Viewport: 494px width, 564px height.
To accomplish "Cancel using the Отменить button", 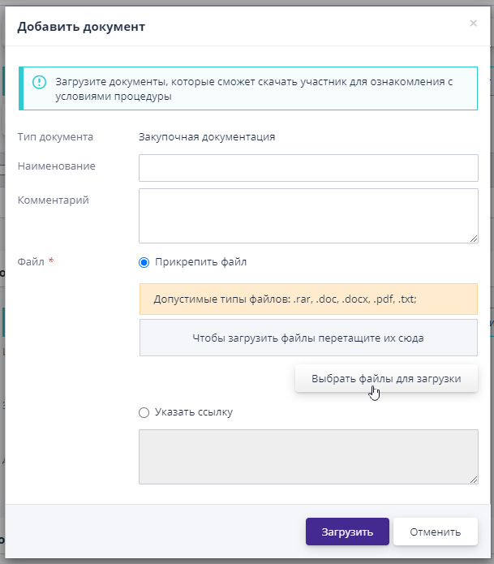I will (x=435, y=532).
